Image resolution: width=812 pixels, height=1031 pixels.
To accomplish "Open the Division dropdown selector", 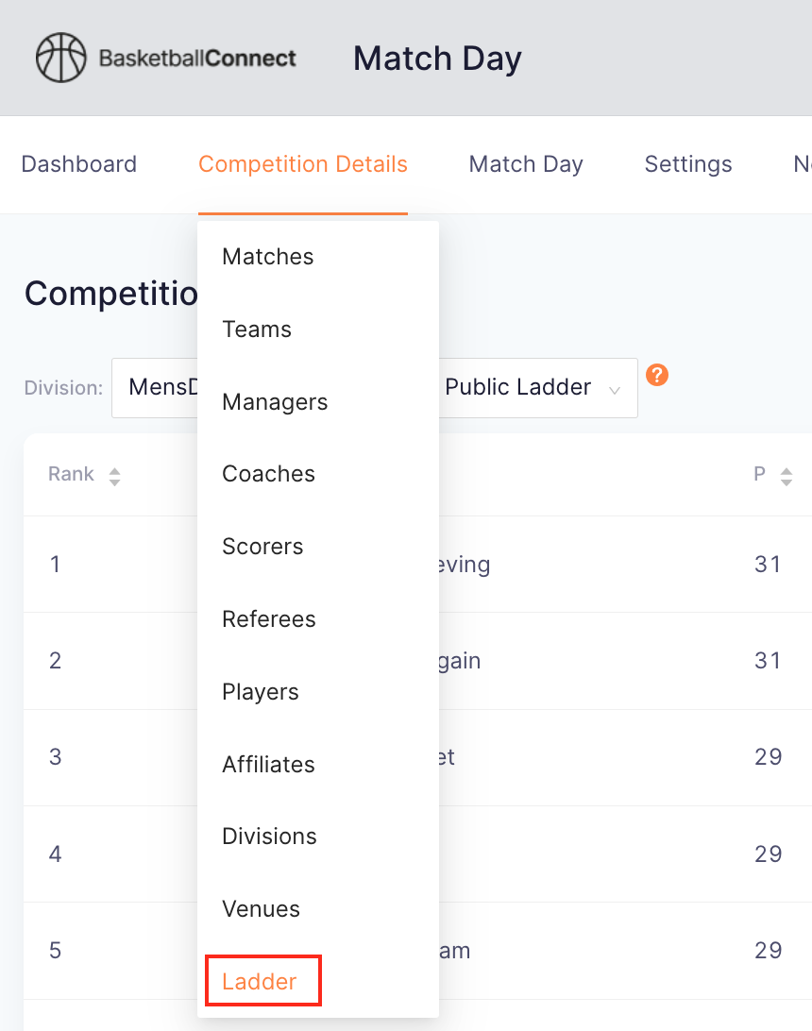I will [156, 387].
